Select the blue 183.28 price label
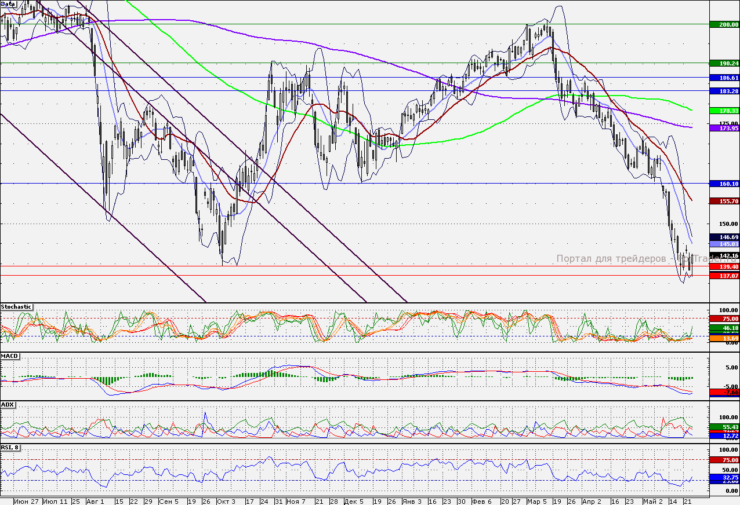The image size is (740, 505). point(724,92)
